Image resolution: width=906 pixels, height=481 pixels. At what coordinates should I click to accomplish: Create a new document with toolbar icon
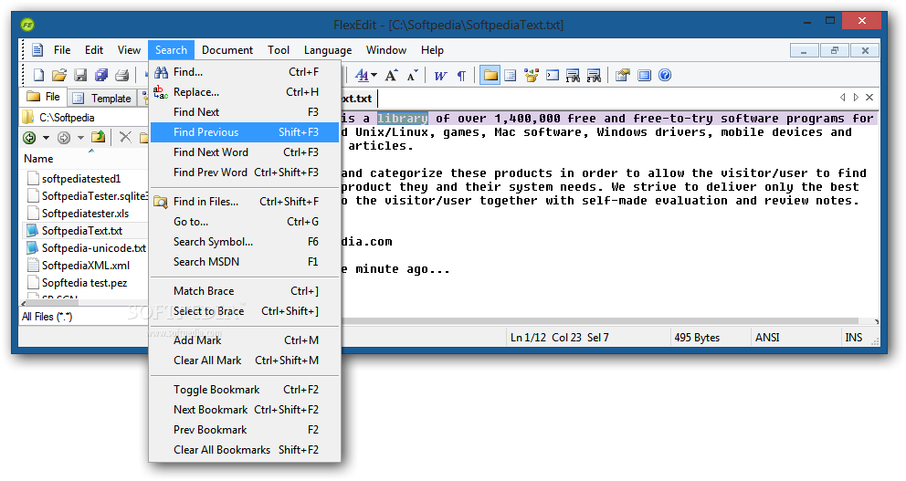pyautogui.click(x=38, y=75)
